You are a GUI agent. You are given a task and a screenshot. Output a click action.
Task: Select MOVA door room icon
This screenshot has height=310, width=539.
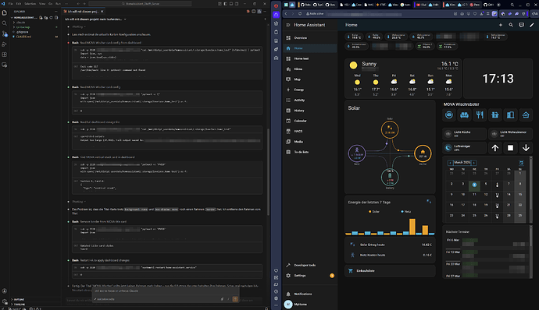[x=510, y=114]
